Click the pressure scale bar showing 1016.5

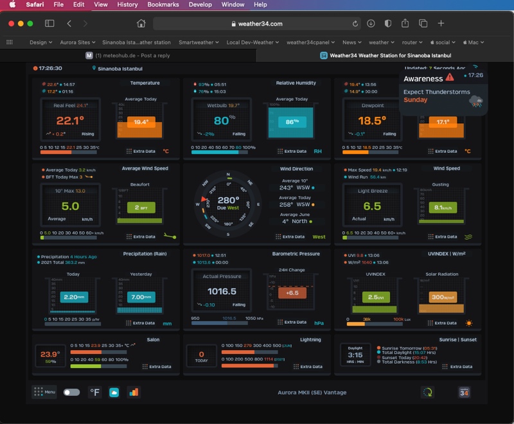(220, 323)
